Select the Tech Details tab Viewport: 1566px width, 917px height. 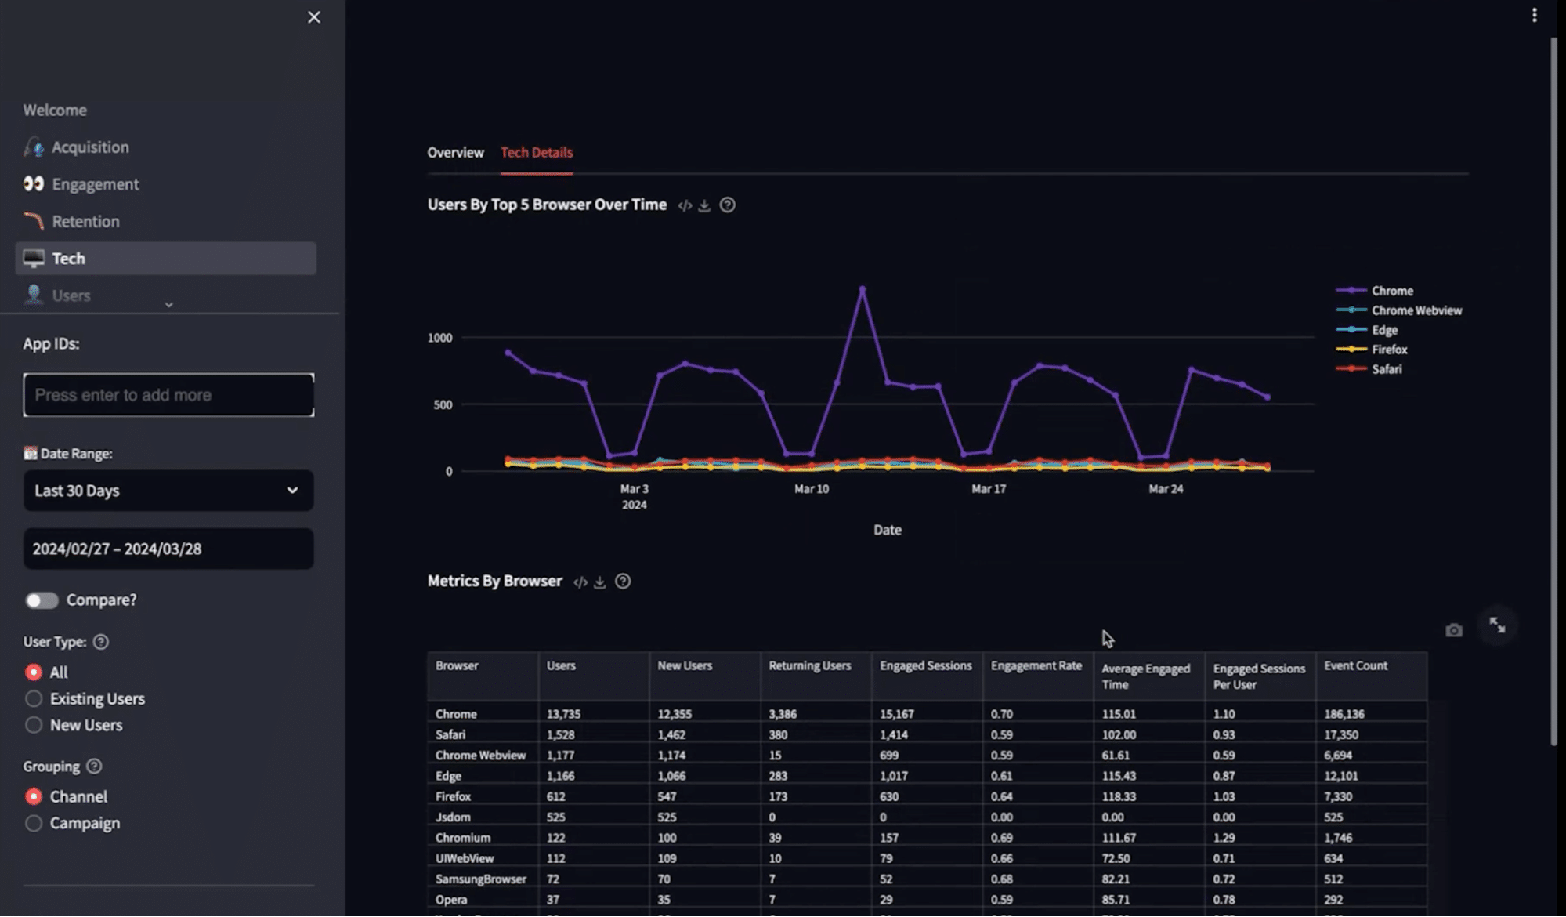[536, 153]
